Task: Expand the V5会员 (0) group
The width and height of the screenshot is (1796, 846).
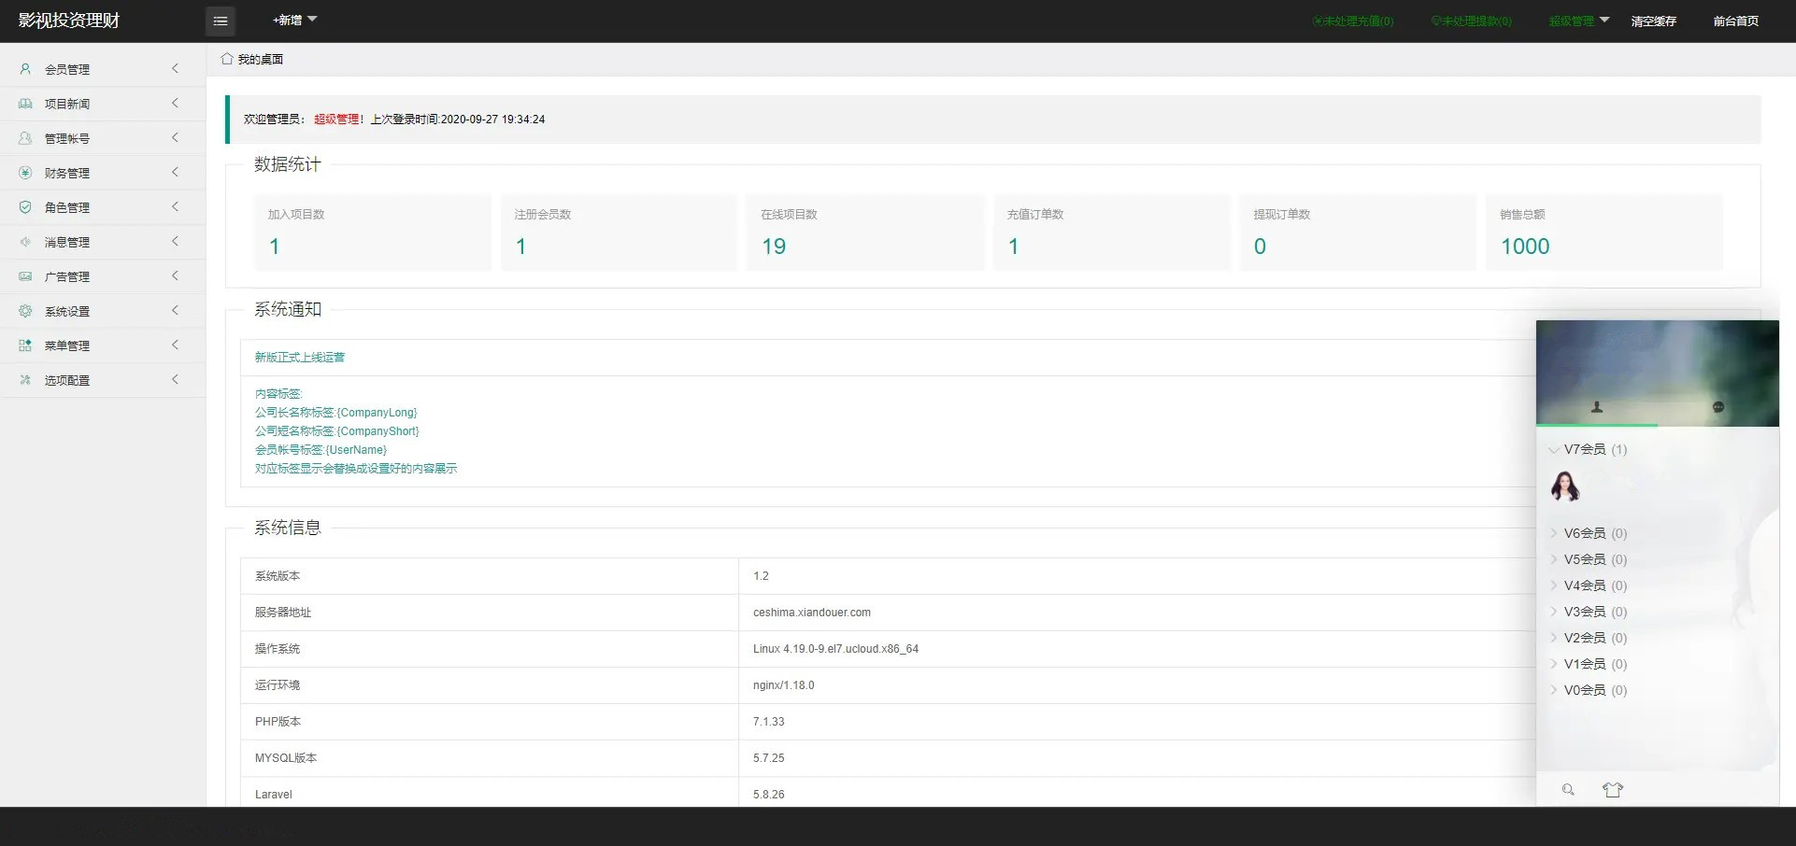Action: pos(1588,559)
